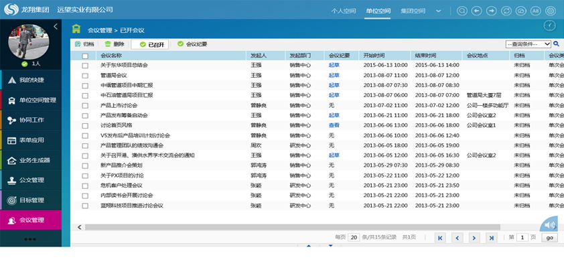
Task: Open the 查询条件 dropdown
Action: tap(528, 44)
